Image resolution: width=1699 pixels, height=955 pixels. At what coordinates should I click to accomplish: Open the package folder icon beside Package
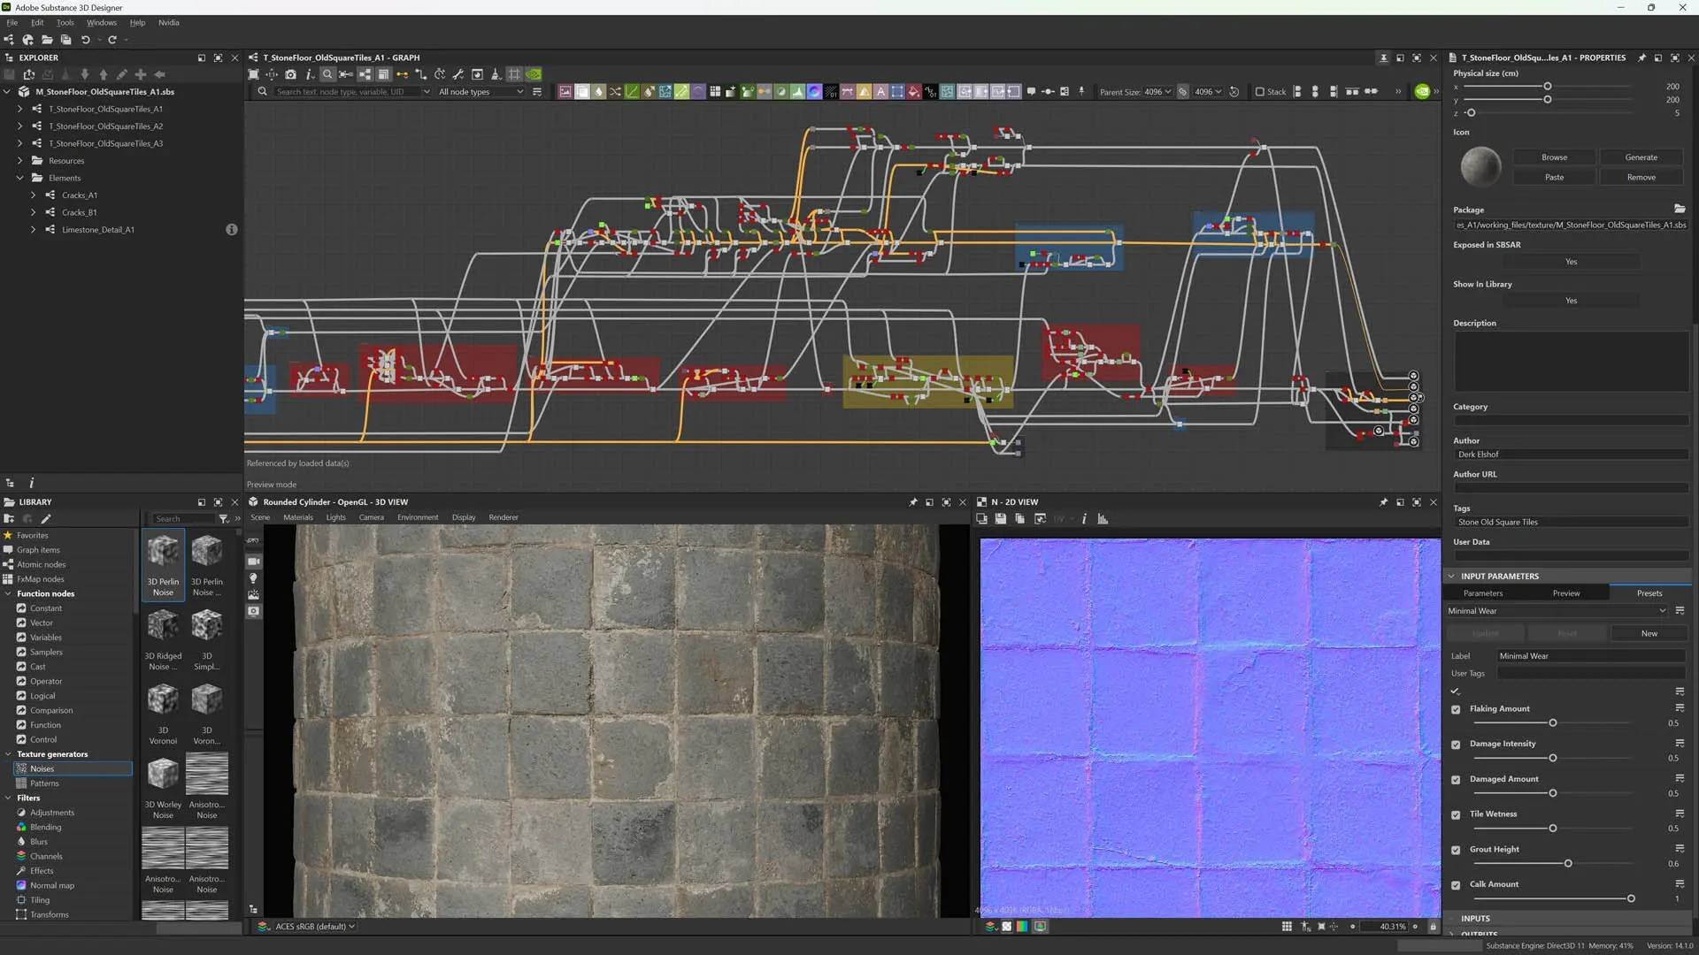(1680, 210)
